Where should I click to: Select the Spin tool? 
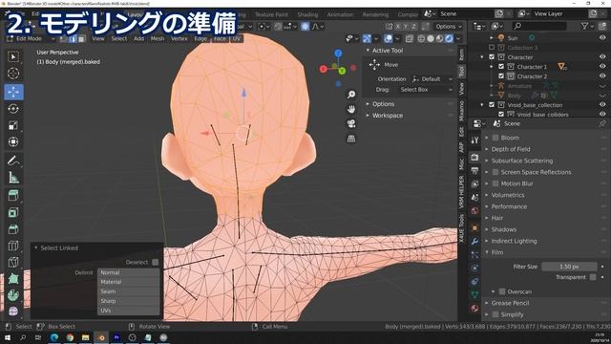tap(13, 295)
